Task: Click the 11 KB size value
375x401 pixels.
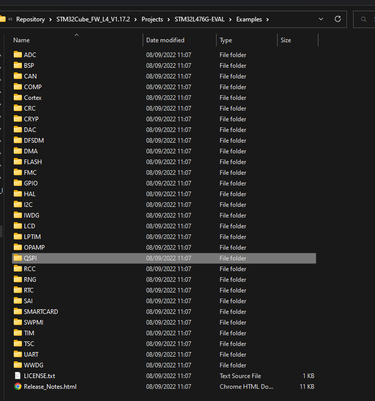Action: click(307, 387)
